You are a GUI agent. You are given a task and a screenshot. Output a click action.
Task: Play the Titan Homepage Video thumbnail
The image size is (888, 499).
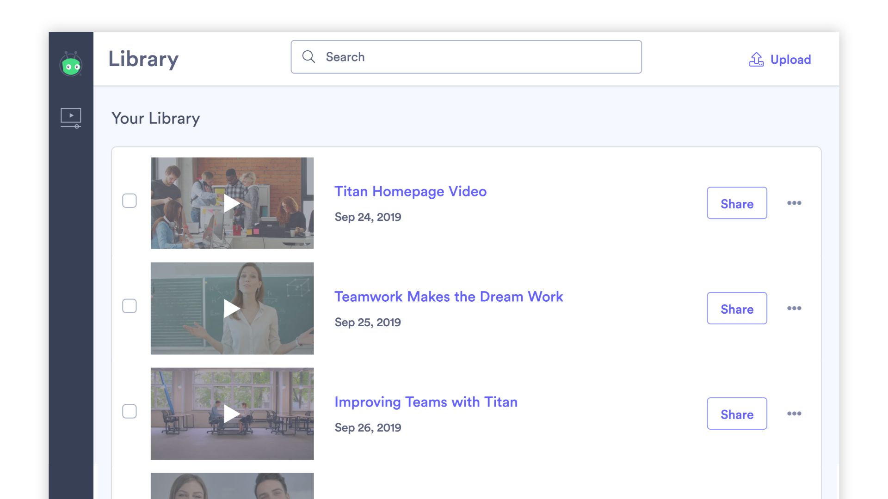pos(232,203)
